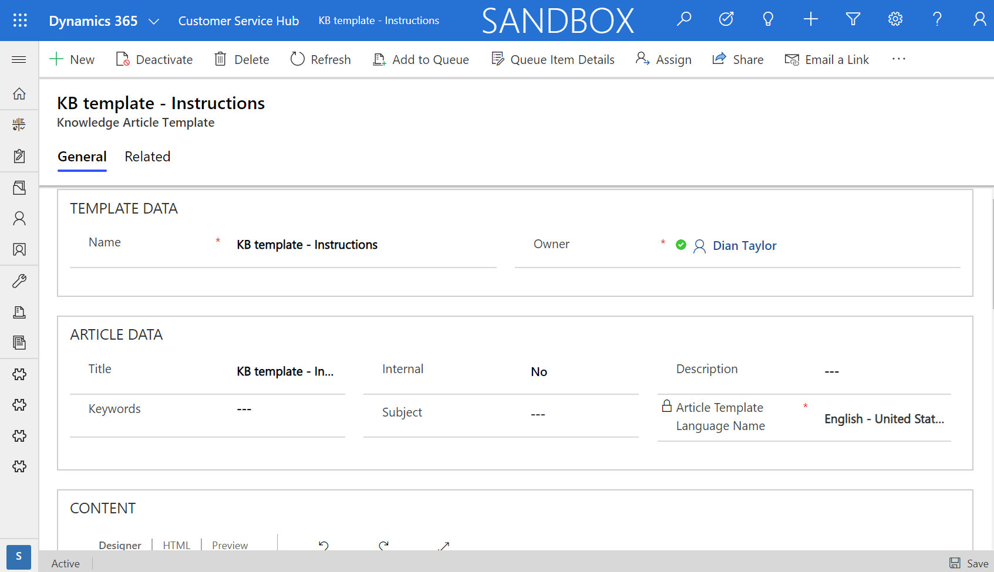Switch to the Related tab
The image size is (994, 572).
tap(147, 157)
